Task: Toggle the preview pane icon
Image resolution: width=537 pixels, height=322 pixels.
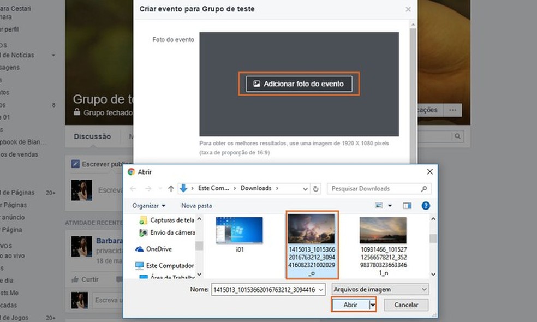Action: [x=407, y=206]
